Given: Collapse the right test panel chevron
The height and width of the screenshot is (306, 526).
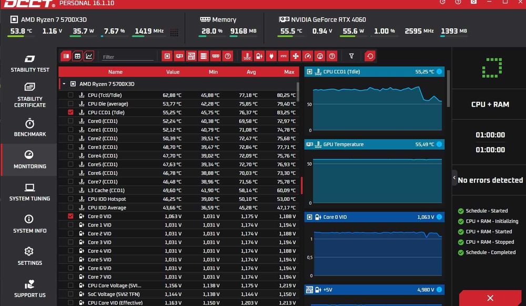Looking at the screenshot, I should pyautogui.click(x=454, y=178).
